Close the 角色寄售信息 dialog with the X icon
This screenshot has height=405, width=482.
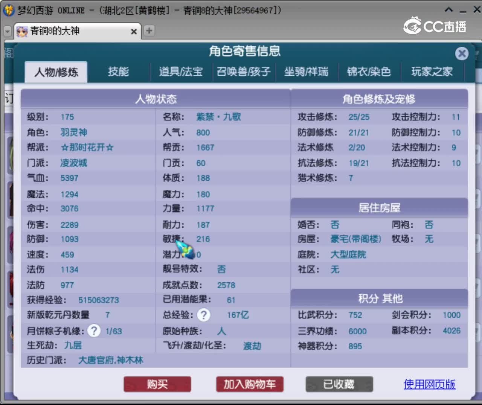(x=461, y=53)
